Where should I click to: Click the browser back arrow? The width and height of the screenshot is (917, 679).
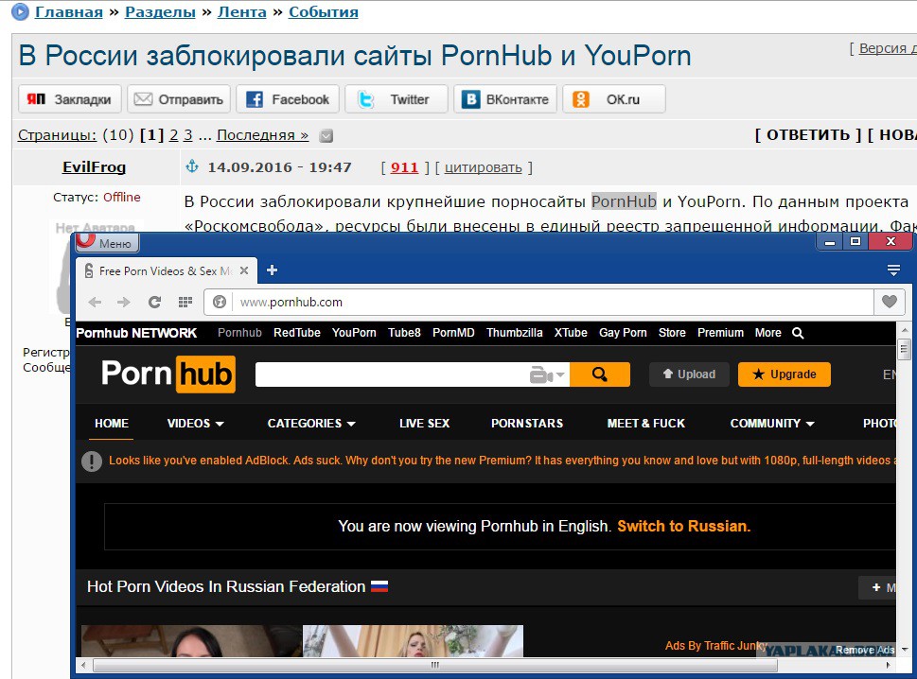click(x=95, y=302)
